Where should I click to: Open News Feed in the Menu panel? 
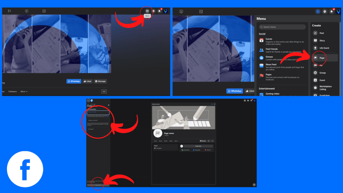[x=282, y=67]
